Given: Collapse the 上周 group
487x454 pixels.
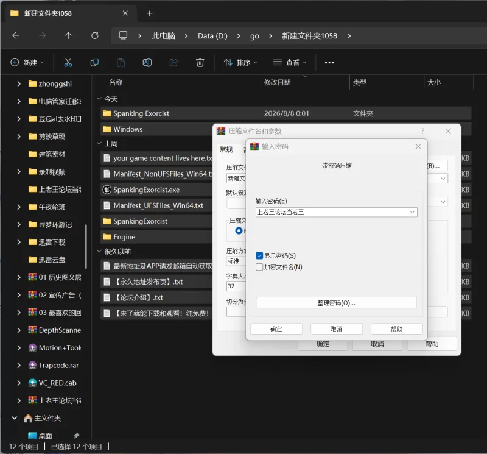Looking at the screenshot, I should [x=99, y=143].
